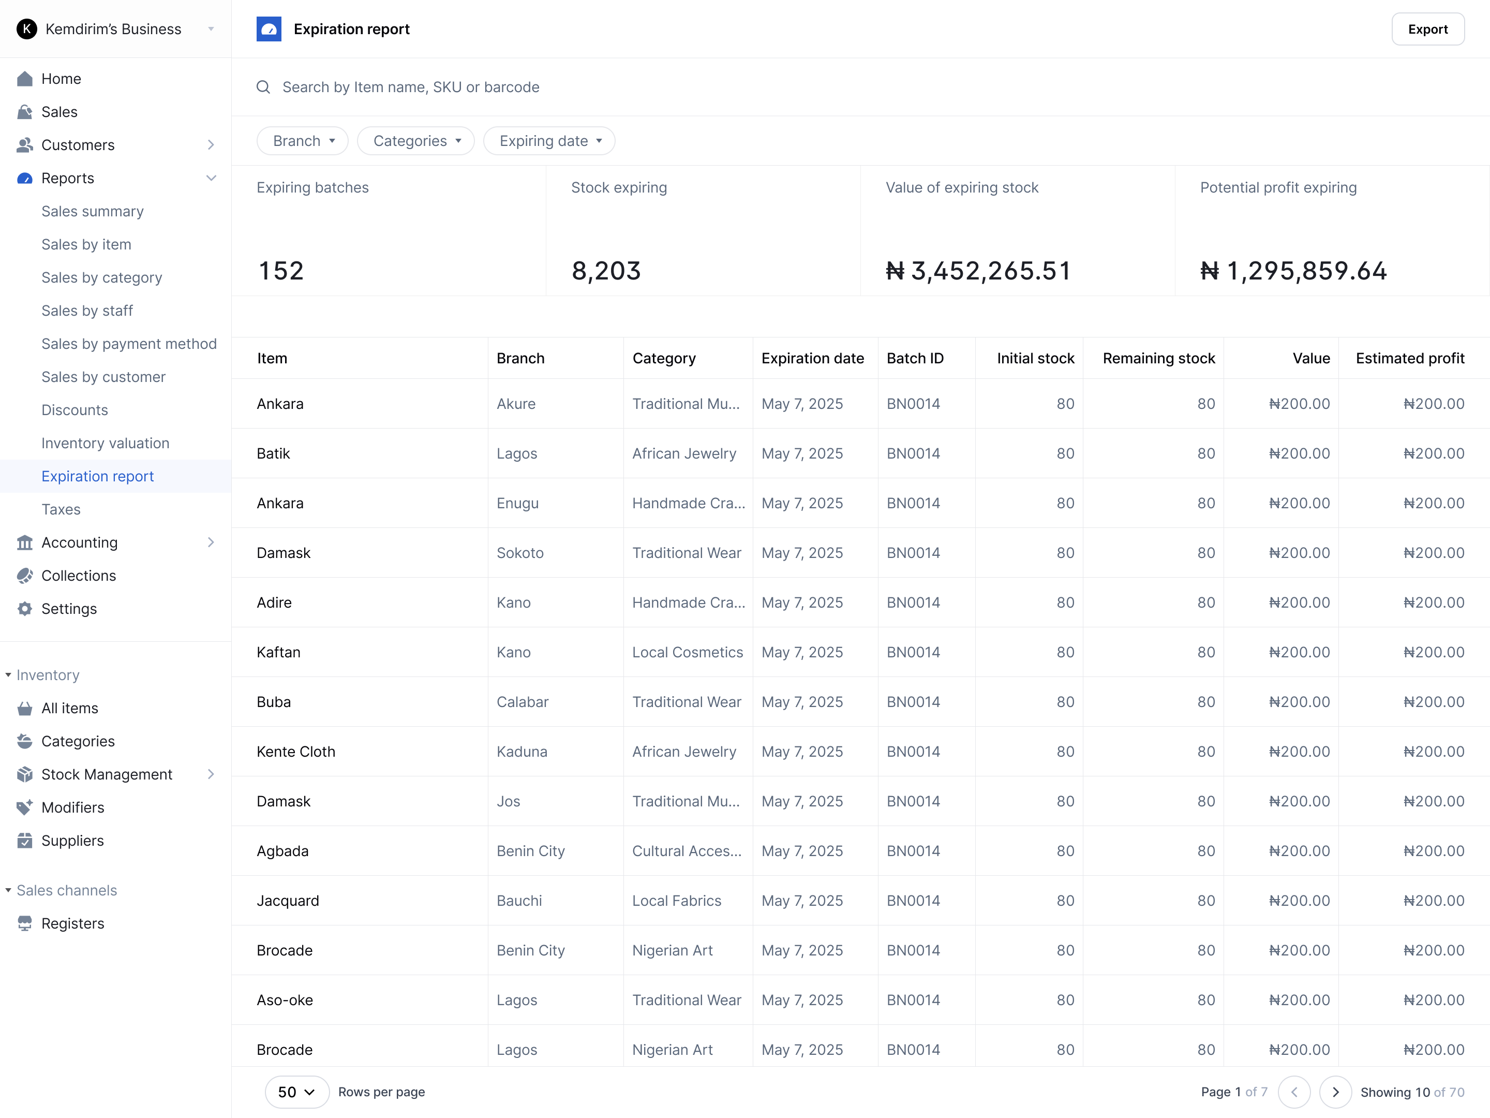The image size is (1490, 1118).
Task: Click the Suppliers icon
Action: tap(25, 841)
